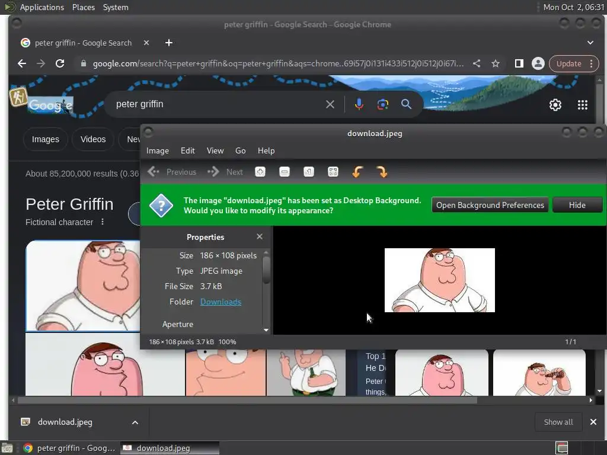Click the normal size icon in image viewer
The width and height of the screenshot is (607, 455).
308,172
